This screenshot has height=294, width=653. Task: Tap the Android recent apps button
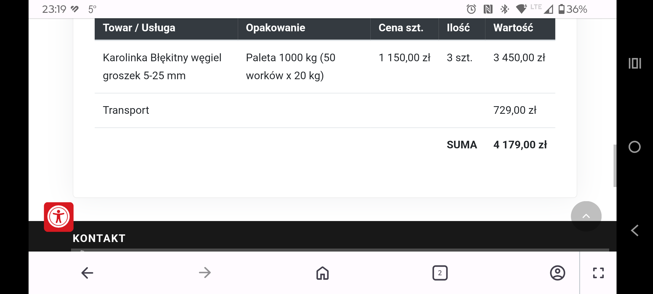[x=635, y=63]
